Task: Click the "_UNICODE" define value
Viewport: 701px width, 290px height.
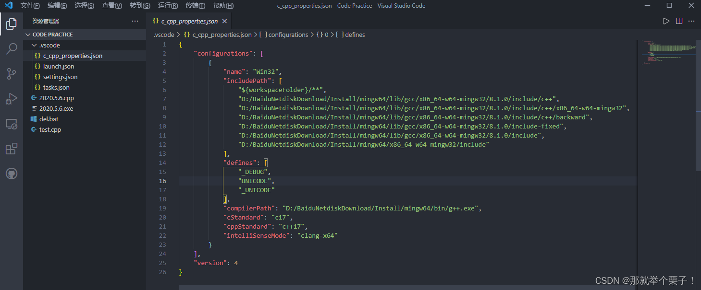Action: [x=256, y=190]
